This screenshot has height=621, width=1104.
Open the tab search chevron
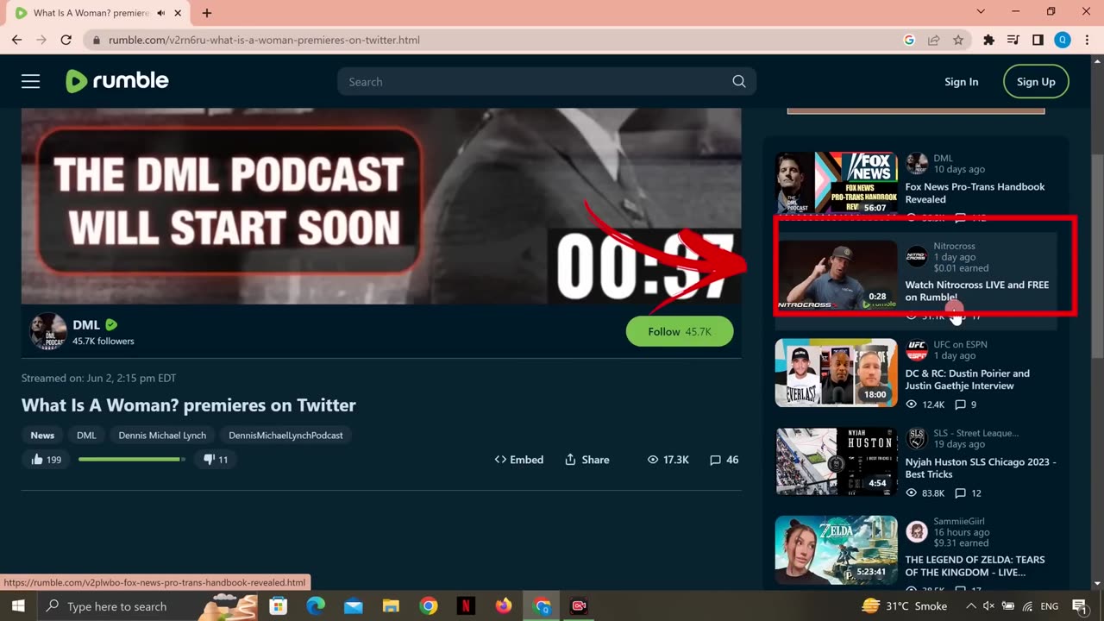(x=981, y=12)
